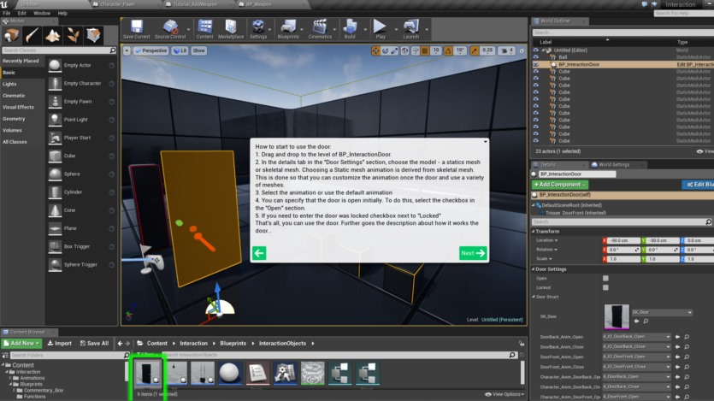Collapse the Transform section

pos(534,232)
